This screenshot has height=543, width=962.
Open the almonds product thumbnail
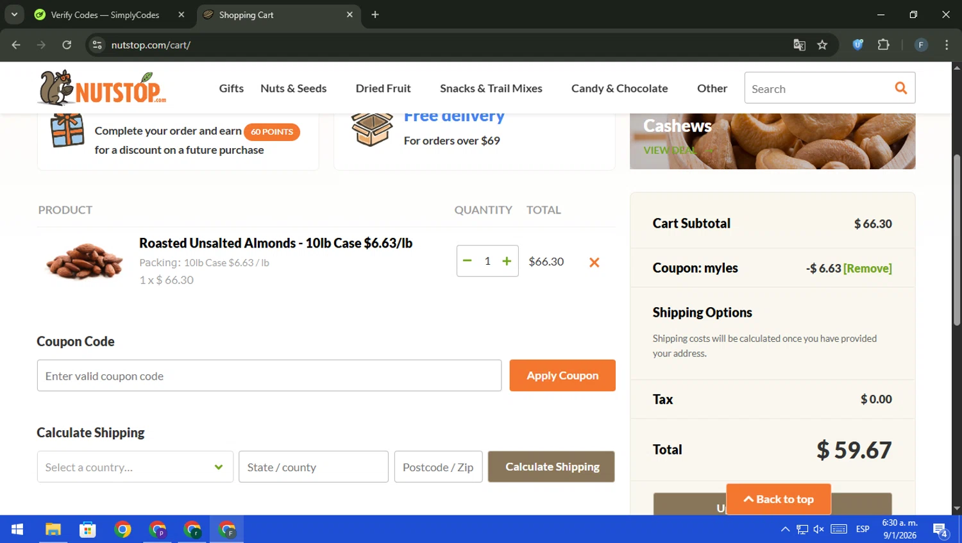click(x=84, y=262)
